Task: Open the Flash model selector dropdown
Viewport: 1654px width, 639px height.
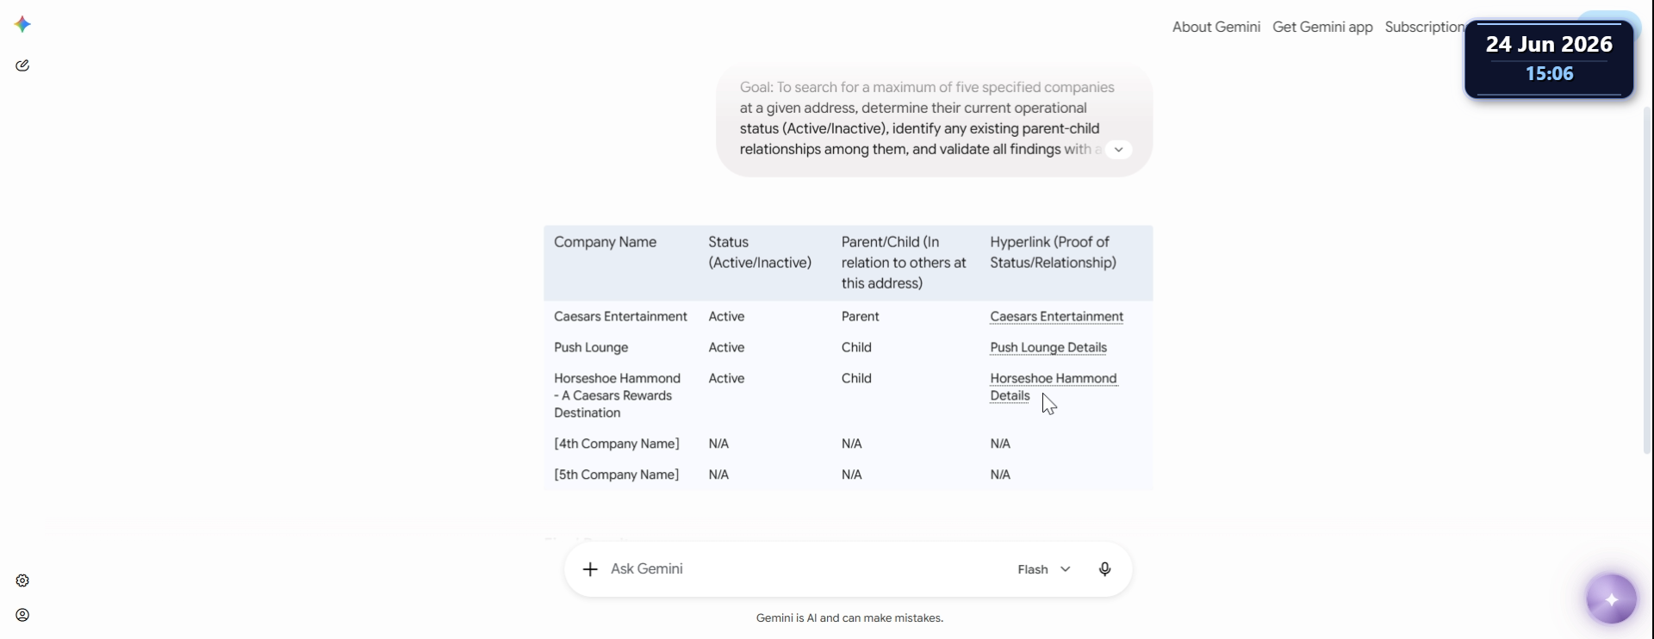Action: pyautogui.click(x=1044, y=569)
